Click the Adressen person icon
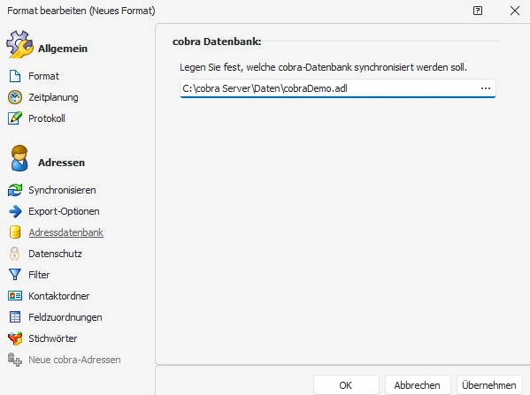Image resolution: width=530 pixels, height=395 pixels. [x=19, y=158]
